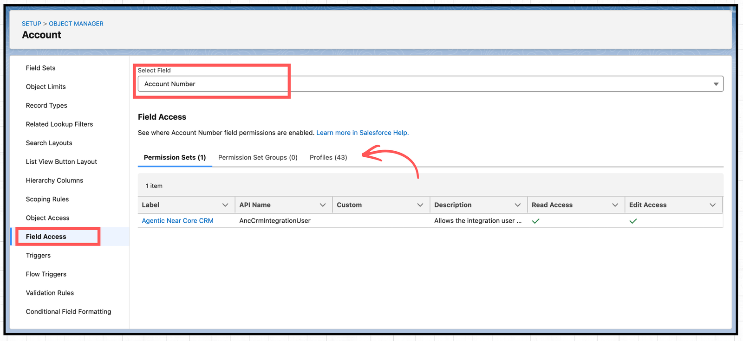
Task: Select Hierarchy Columns in the sidebar
Action: tap(54, 180)
